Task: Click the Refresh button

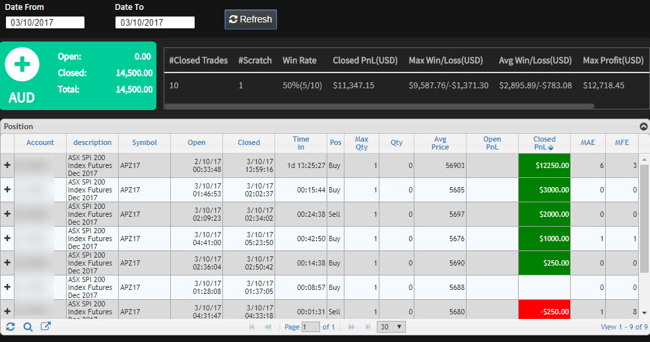Action: pos(250,20)
